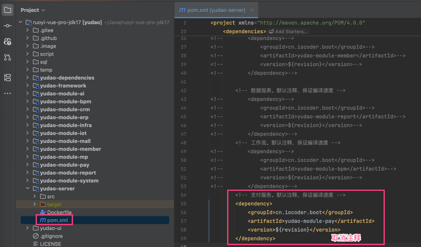The width and height of the screenshot is (421, 247).
Task: Open the Dockerfile in yudao-server
Action: point(59,212)
